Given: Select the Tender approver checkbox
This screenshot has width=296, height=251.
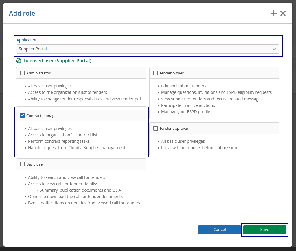Looking at the screenshot, I should point(156,128).
